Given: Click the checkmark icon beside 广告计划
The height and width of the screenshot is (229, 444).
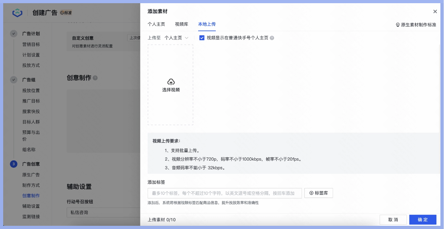Looking at the screenshot, I should [14, 34].
